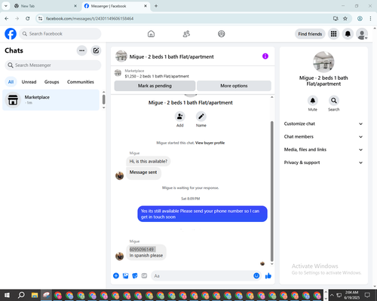
Task: Reload the page with browser refresh
Action: 28,19
